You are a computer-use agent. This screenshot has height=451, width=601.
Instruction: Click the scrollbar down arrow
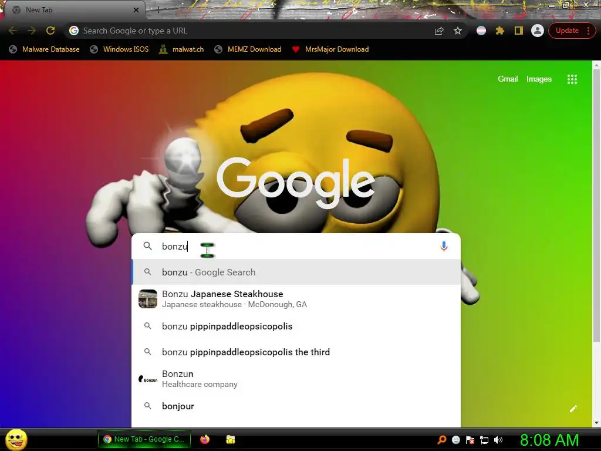(596, 422)
